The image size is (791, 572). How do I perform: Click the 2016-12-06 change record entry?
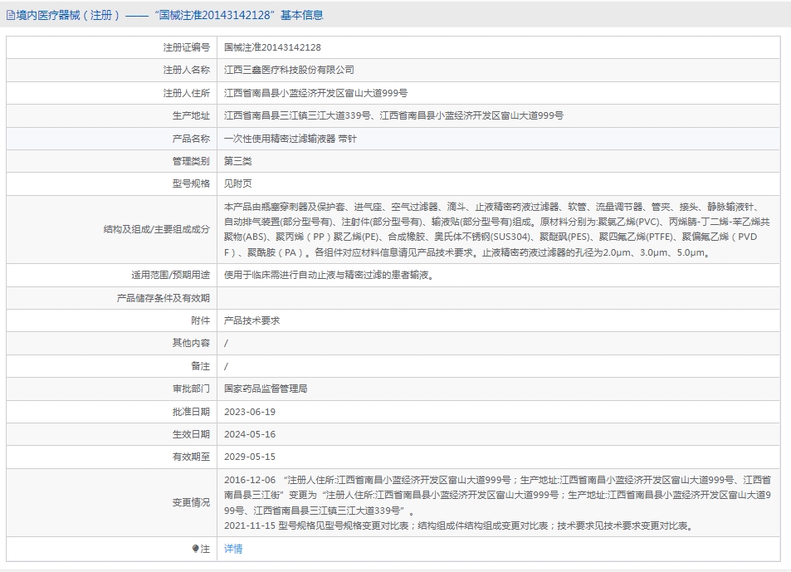point(498,495)
